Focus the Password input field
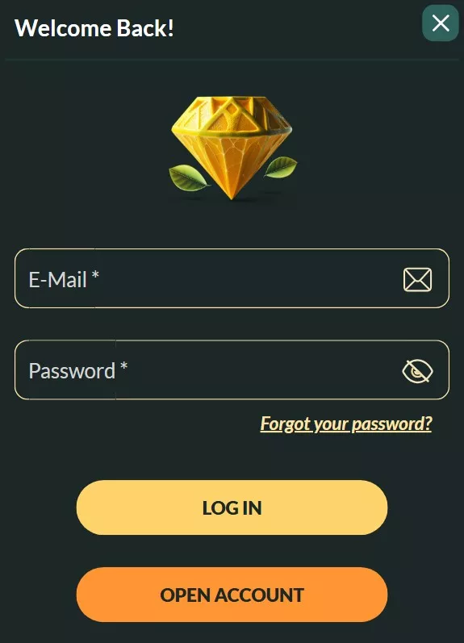This screenshot has width=464, height=643. [232, 370]
